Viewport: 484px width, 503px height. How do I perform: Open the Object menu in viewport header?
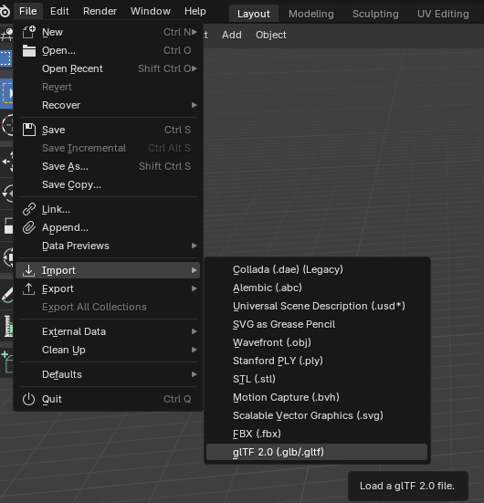(271, 35)
